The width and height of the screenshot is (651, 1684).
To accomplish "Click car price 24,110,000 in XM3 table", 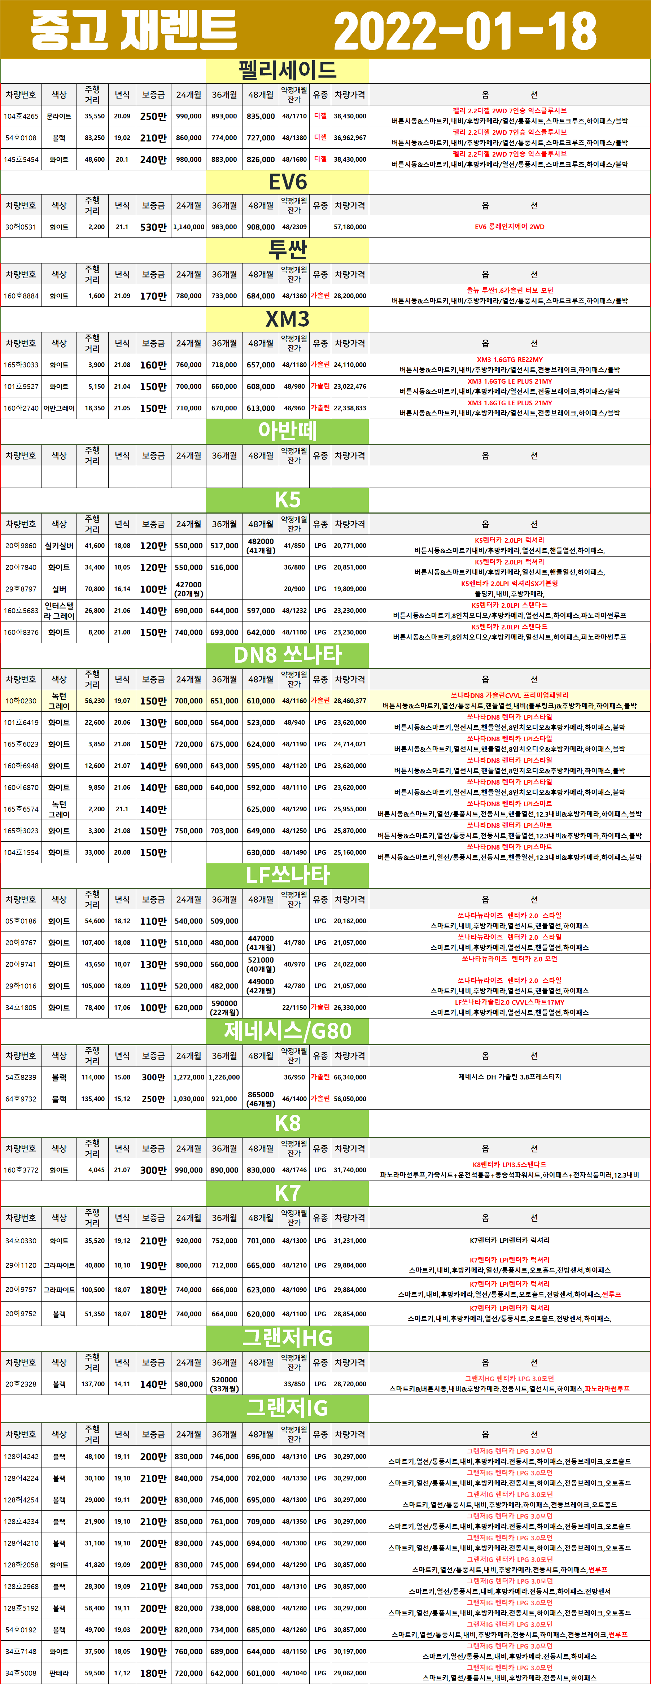I will (x=350, y=365).
